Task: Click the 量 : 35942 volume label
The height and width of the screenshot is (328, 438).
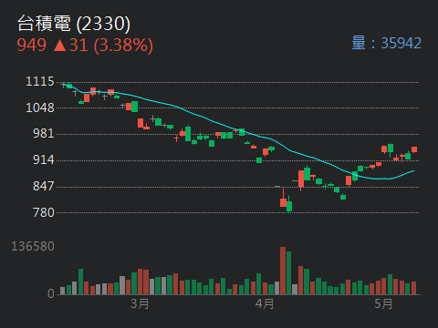Action: [x=386, y=43]
